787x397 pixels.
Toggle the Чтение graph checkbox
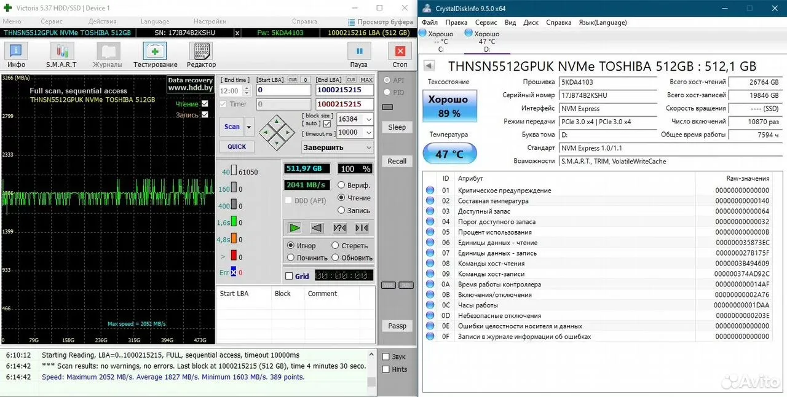click(205, 104)
